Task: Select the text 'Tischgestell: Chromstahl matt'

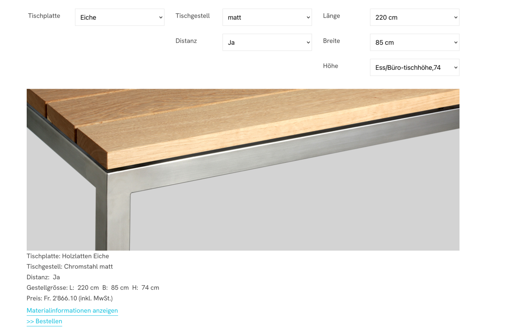Action: pyautogui.click(x=70, y=266)
